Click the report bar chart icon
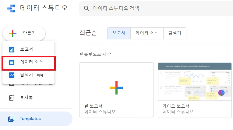 (x=12, y=49)
